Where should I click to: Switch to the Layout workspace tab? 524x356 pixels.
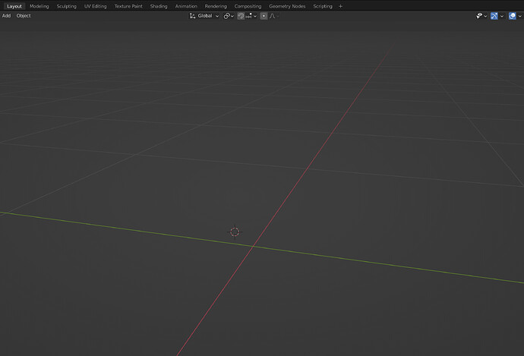pos(14,6)
